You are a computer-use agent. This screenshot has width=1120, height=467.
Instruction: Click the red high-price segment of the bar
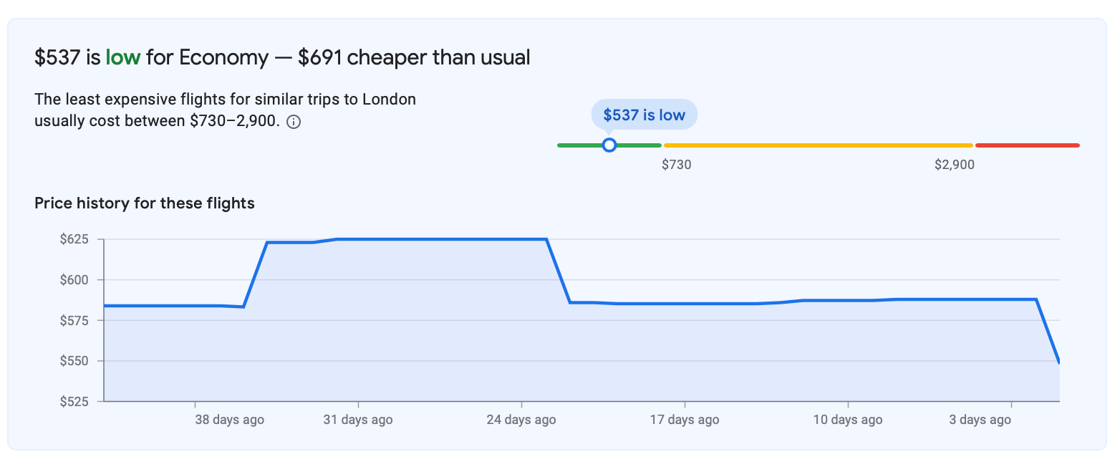click(x=1027, y=145)
